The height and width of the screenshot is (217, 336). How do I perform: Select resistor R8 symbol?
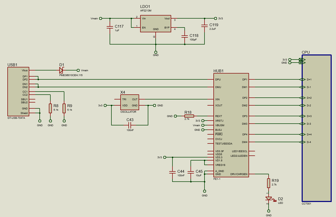50,108
